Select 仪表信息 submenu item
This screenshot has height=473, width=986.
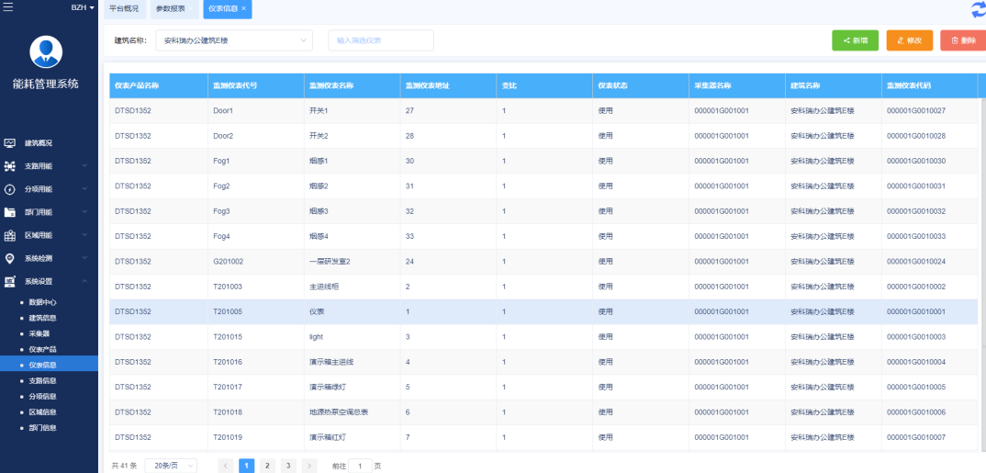(x=49, y=365)
